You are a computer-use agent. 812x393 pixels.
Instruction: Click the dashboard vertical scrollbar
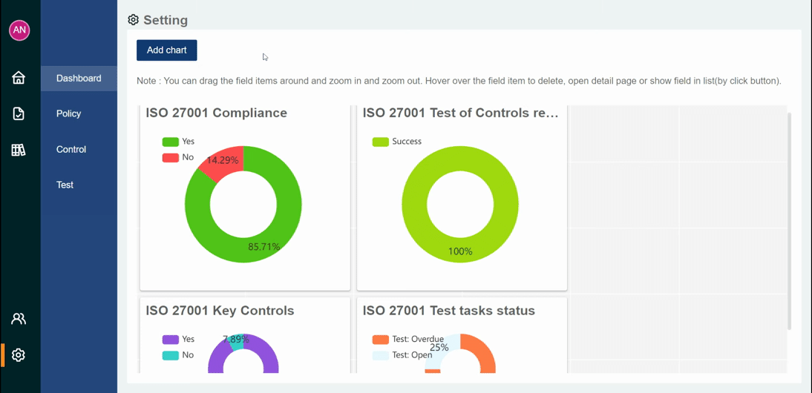(x=789, y=221)
